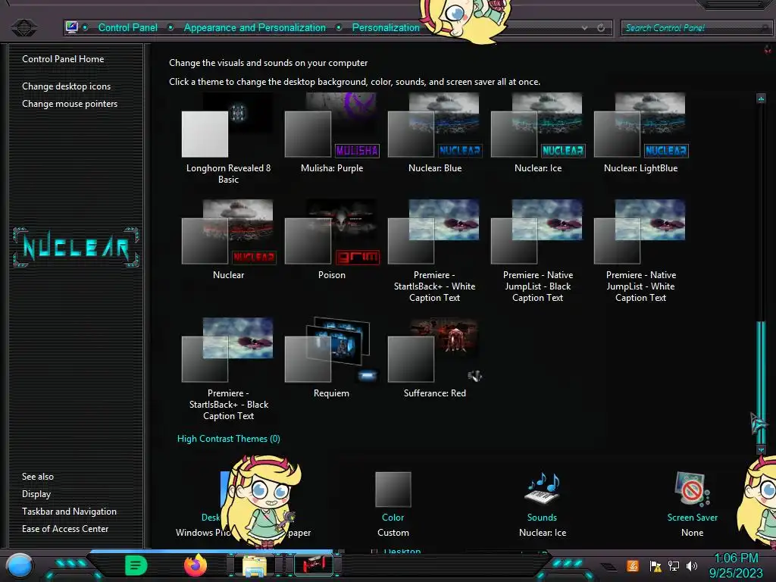
Task: Open the Start orb
Action: [x=20, y=565]
